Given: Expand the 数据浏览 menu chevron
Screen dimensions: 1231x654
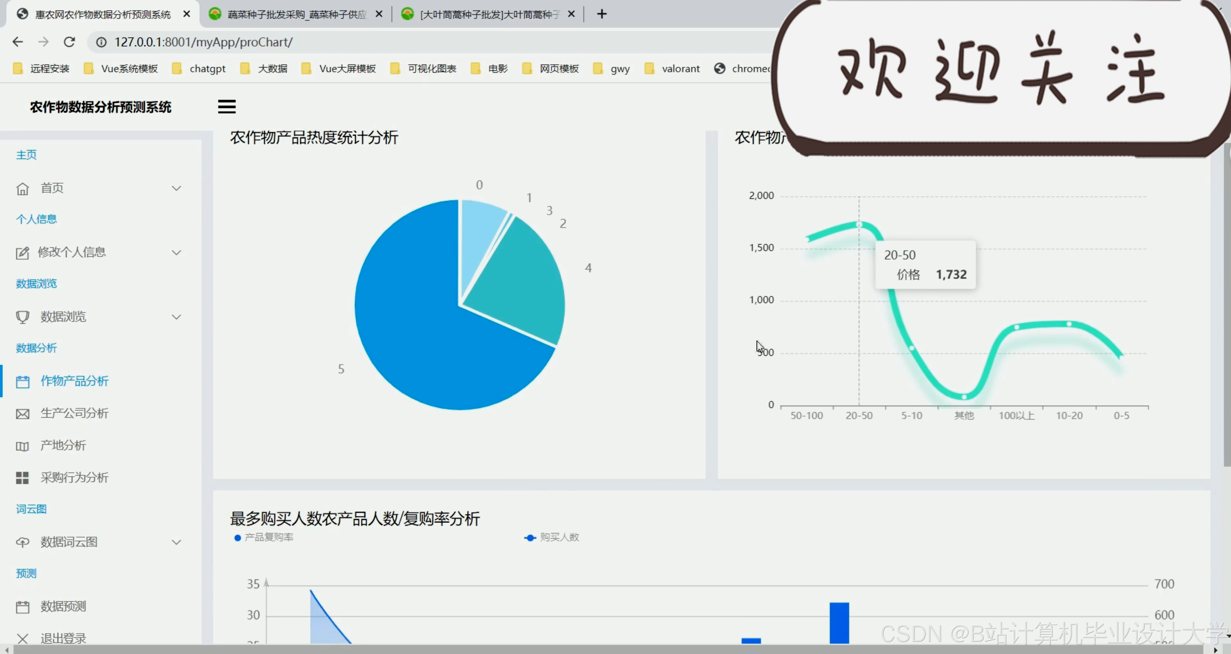Looking at the screenshot, I should coord(176,317).
